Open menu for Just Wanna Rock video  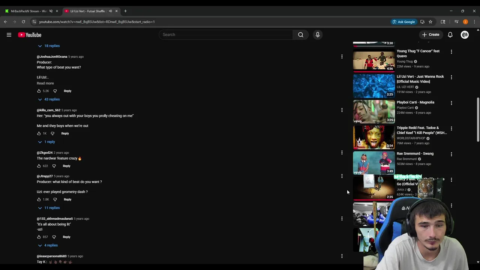pyautogui.click(x=451, y=77)
